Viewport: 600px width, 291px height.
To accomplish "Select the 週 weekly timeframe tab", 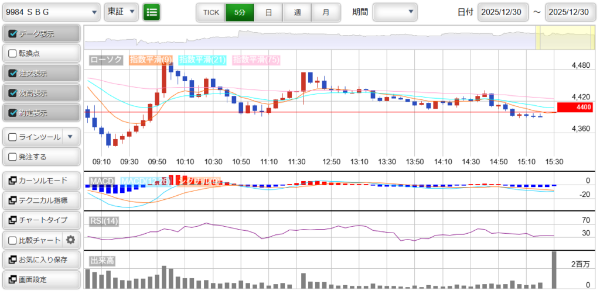I will (297, 12).
